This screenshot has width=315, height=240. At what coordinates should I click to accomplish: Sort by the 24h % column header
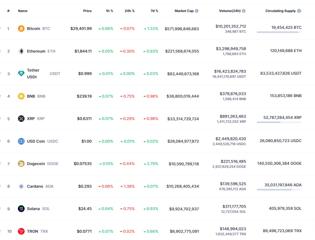pos(130,11)
